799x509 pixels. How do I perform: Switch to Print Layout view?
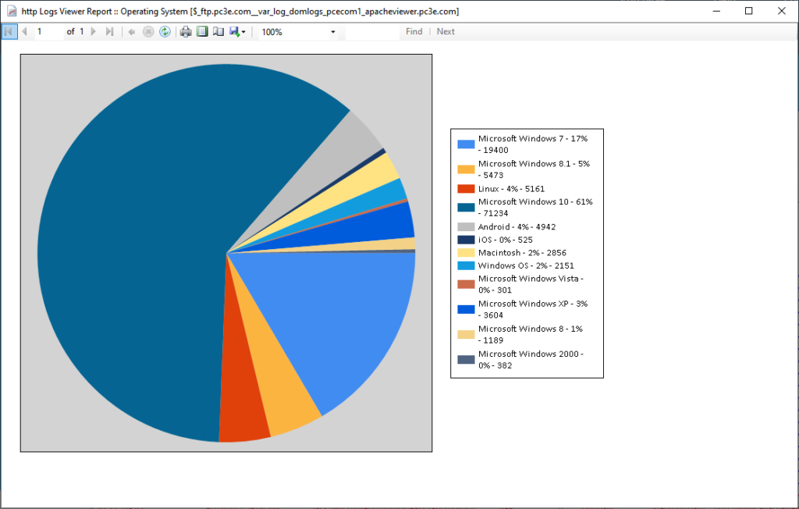click(x=203, y=32)
